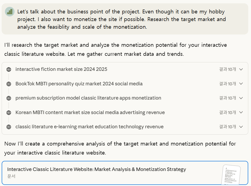Click globe icon beside e-learning market search

point(9,127)
